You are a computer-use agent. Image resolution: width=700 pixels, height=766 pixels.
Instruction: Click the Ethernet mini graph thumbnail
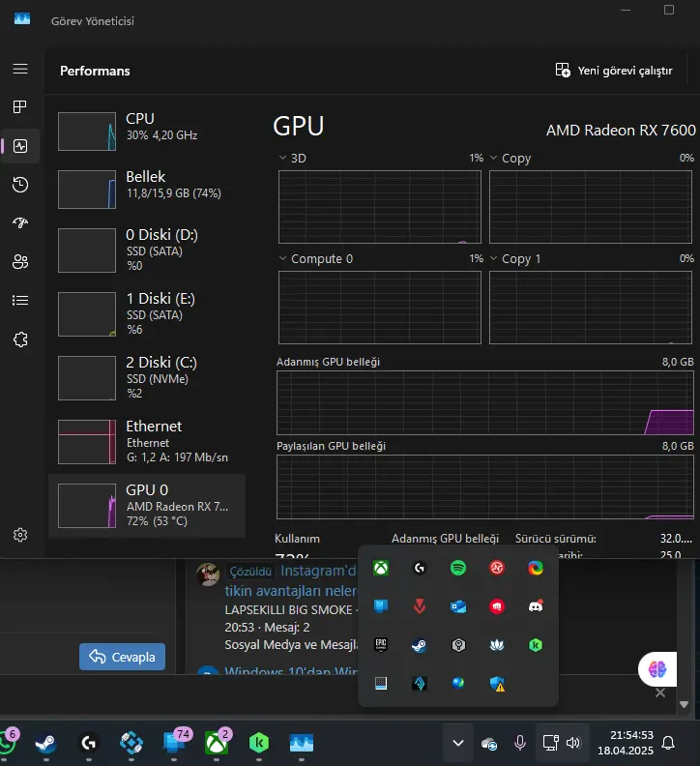[87, 442]
